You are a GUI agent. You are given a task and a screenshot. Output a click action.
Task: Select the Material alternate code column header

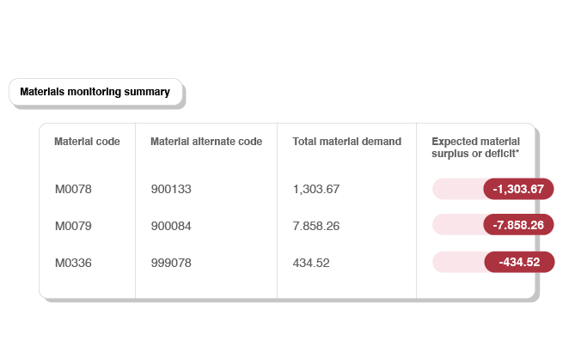coord(206,142)
